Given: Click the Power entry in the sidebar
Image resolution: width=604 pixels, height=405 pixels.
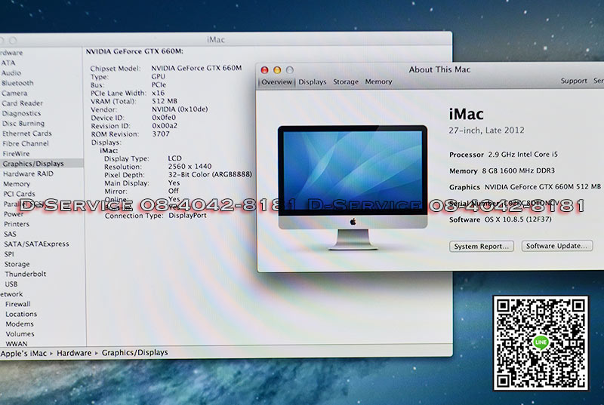Looking at the screenshot, I should pyautogui.click(x=14, y=214).
